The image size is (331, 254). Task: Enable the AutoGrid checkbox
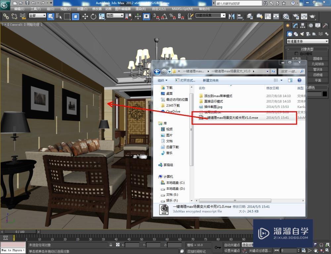[296, 54]
